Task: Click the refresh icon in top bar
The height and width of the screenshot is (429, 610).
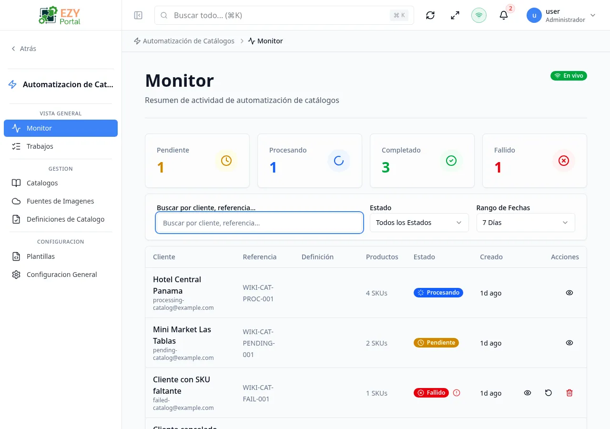Action: 430,15
